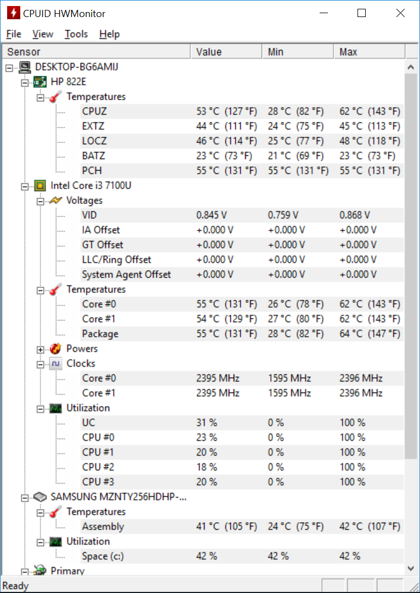Screen dimensions: 420x593
Task: Select the HP 822E motherboard icon
Action: coord(39,82)
